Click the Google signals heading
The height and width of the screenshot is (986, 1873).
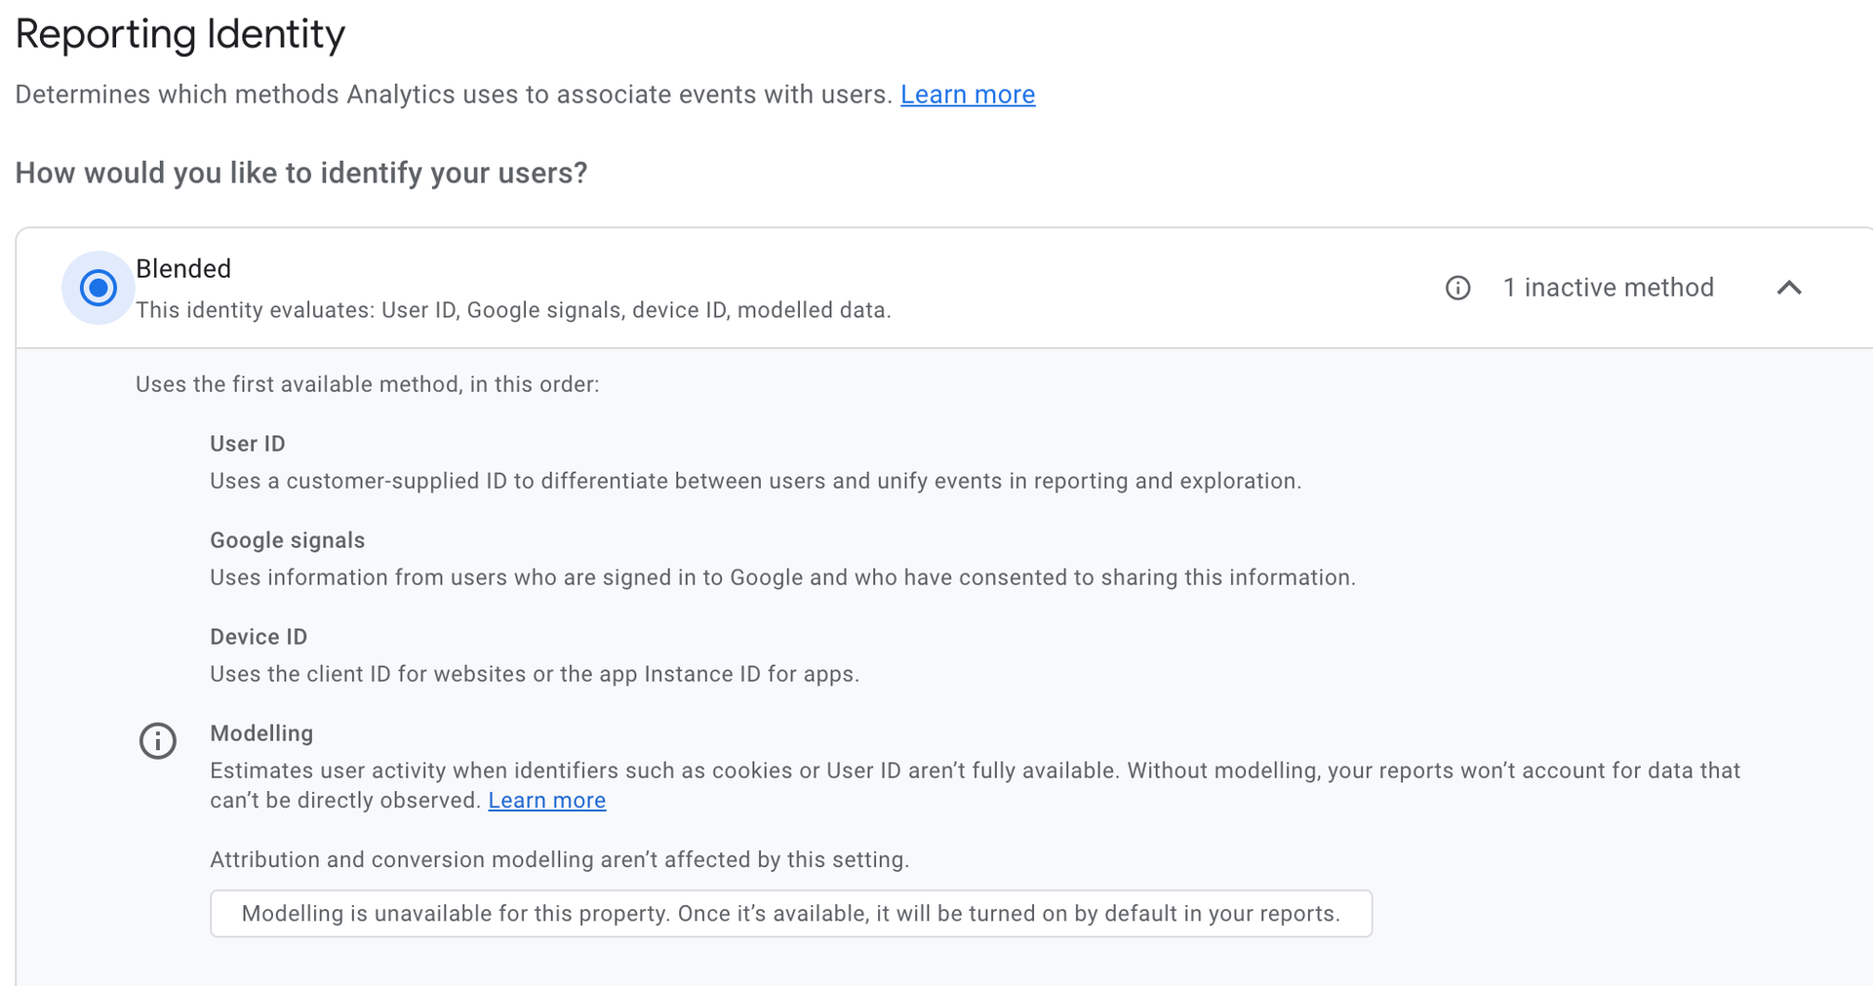(x=287, y=540)
